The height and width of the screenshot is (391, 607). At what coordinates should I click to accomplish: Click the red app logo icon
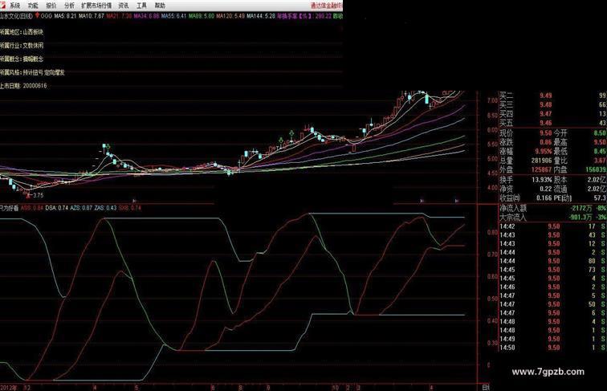click(x=2, y=5)
